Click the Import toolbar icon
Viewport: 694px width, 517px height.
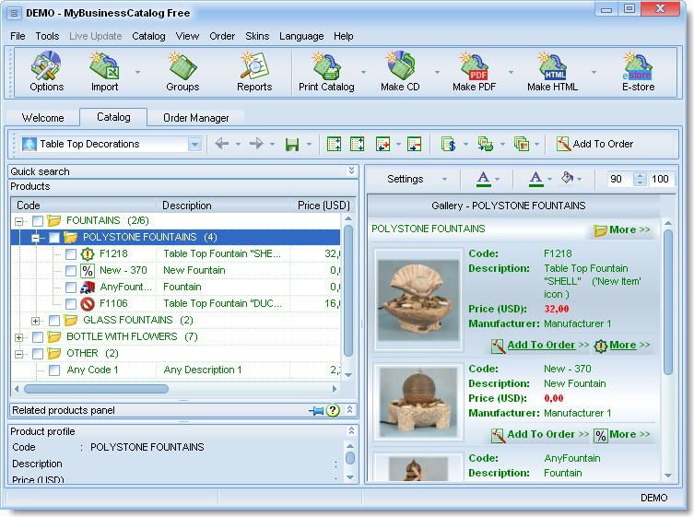[104, 71]
